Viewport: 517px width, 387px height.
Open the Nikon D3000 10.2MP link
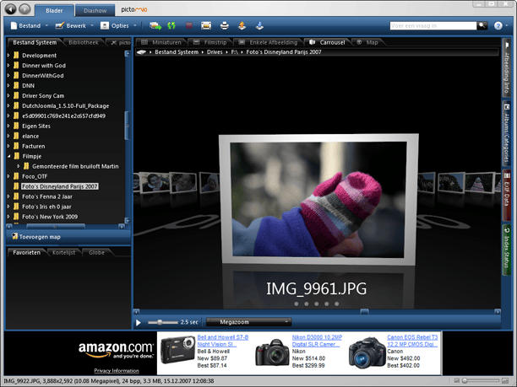tap(317, 341)
